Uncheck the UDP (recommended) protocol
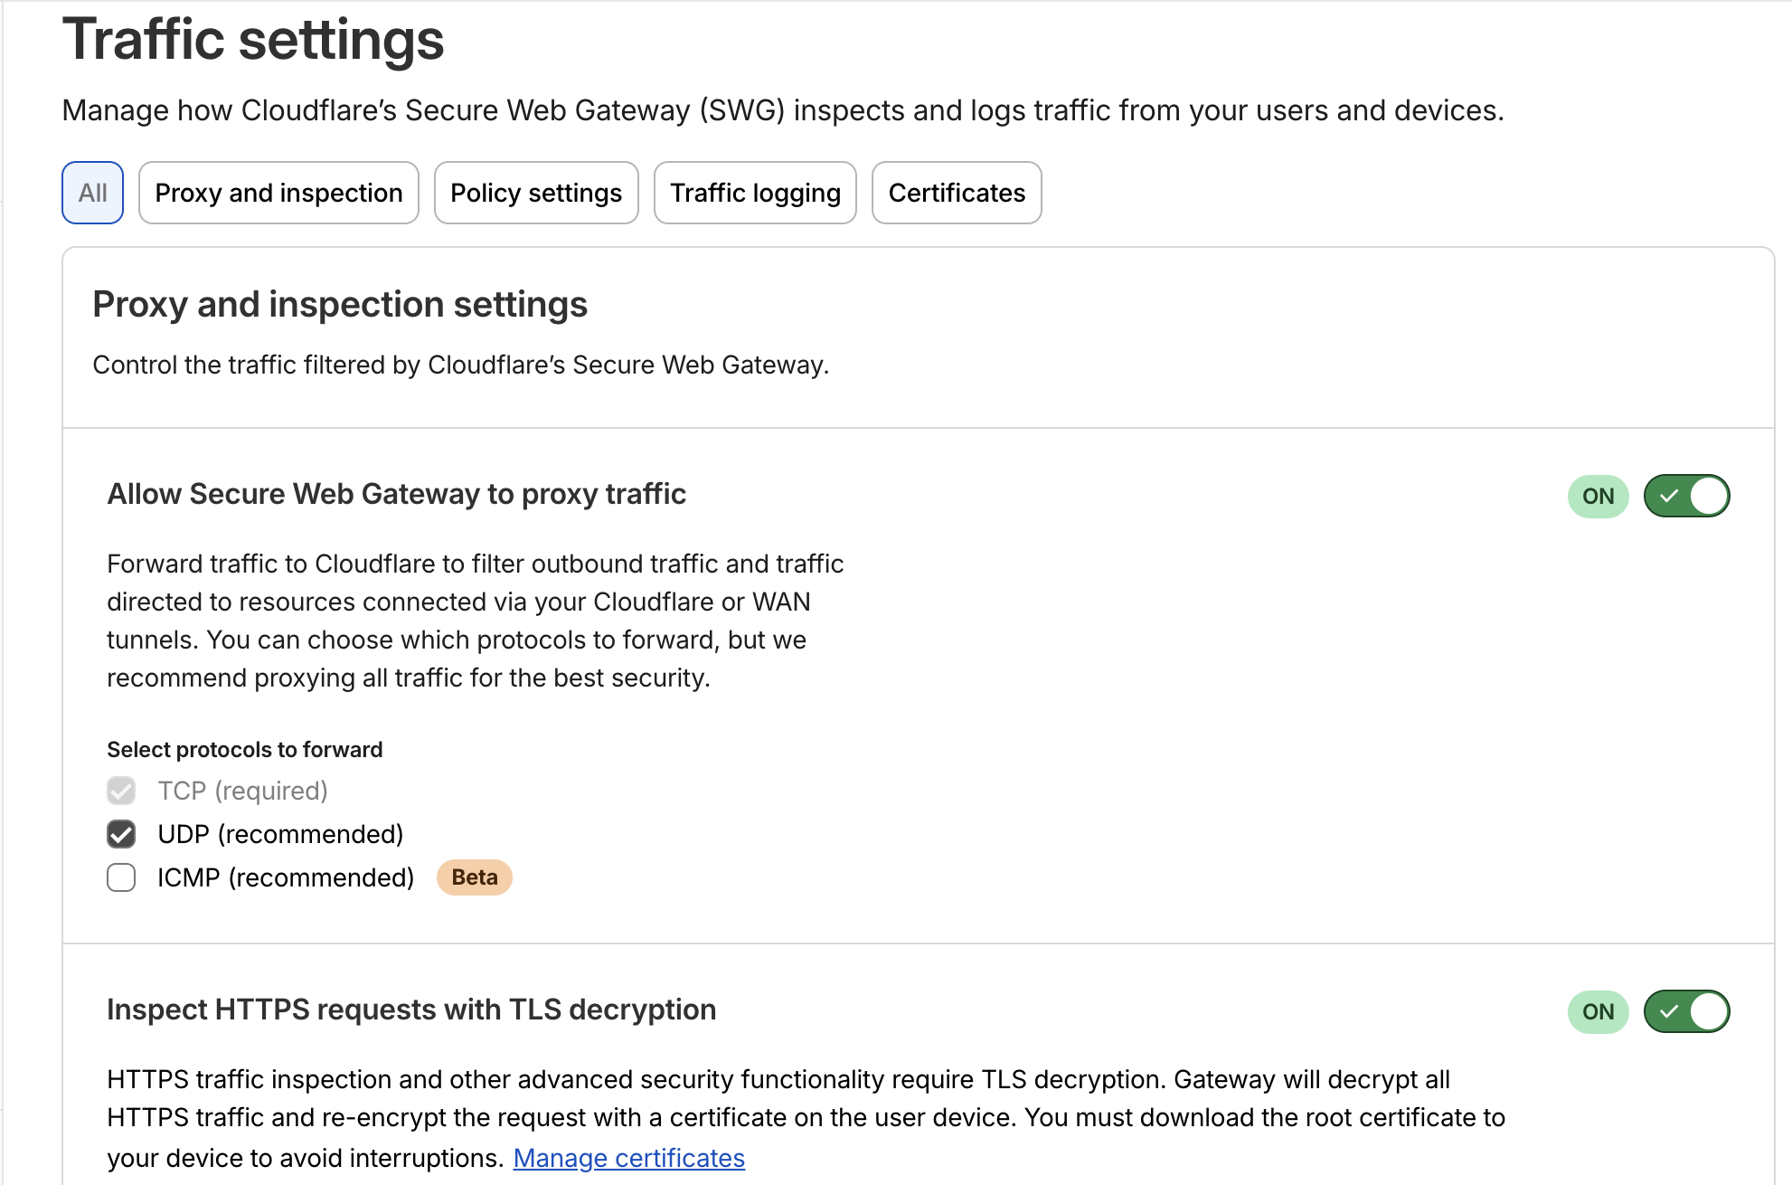This screenshot has width=1792, height=1185. click(x=120, y=833)
